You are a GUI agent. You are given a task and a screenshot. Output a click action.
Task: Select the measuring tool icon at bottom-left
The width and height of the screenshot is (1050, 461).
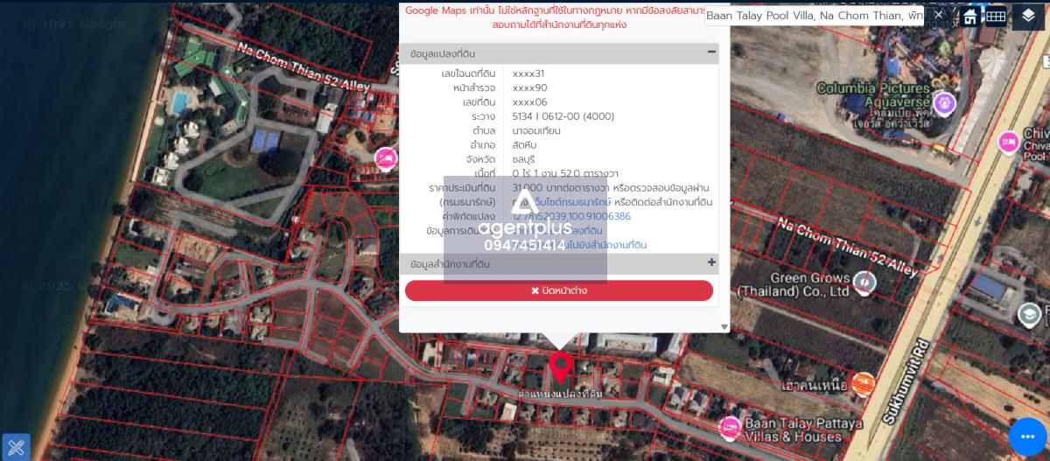click(x=16, y=447)
